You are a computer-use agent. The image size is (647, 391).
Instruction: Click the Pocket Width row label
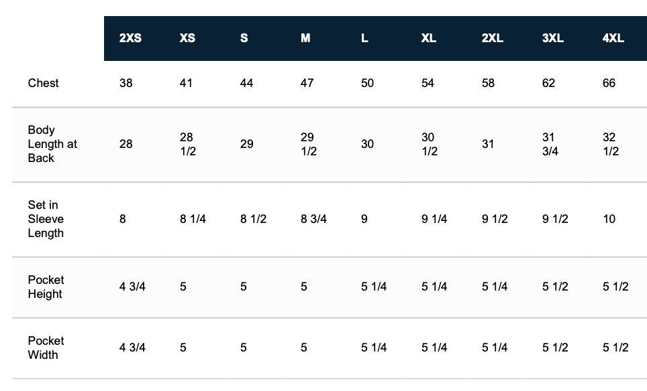46,347
